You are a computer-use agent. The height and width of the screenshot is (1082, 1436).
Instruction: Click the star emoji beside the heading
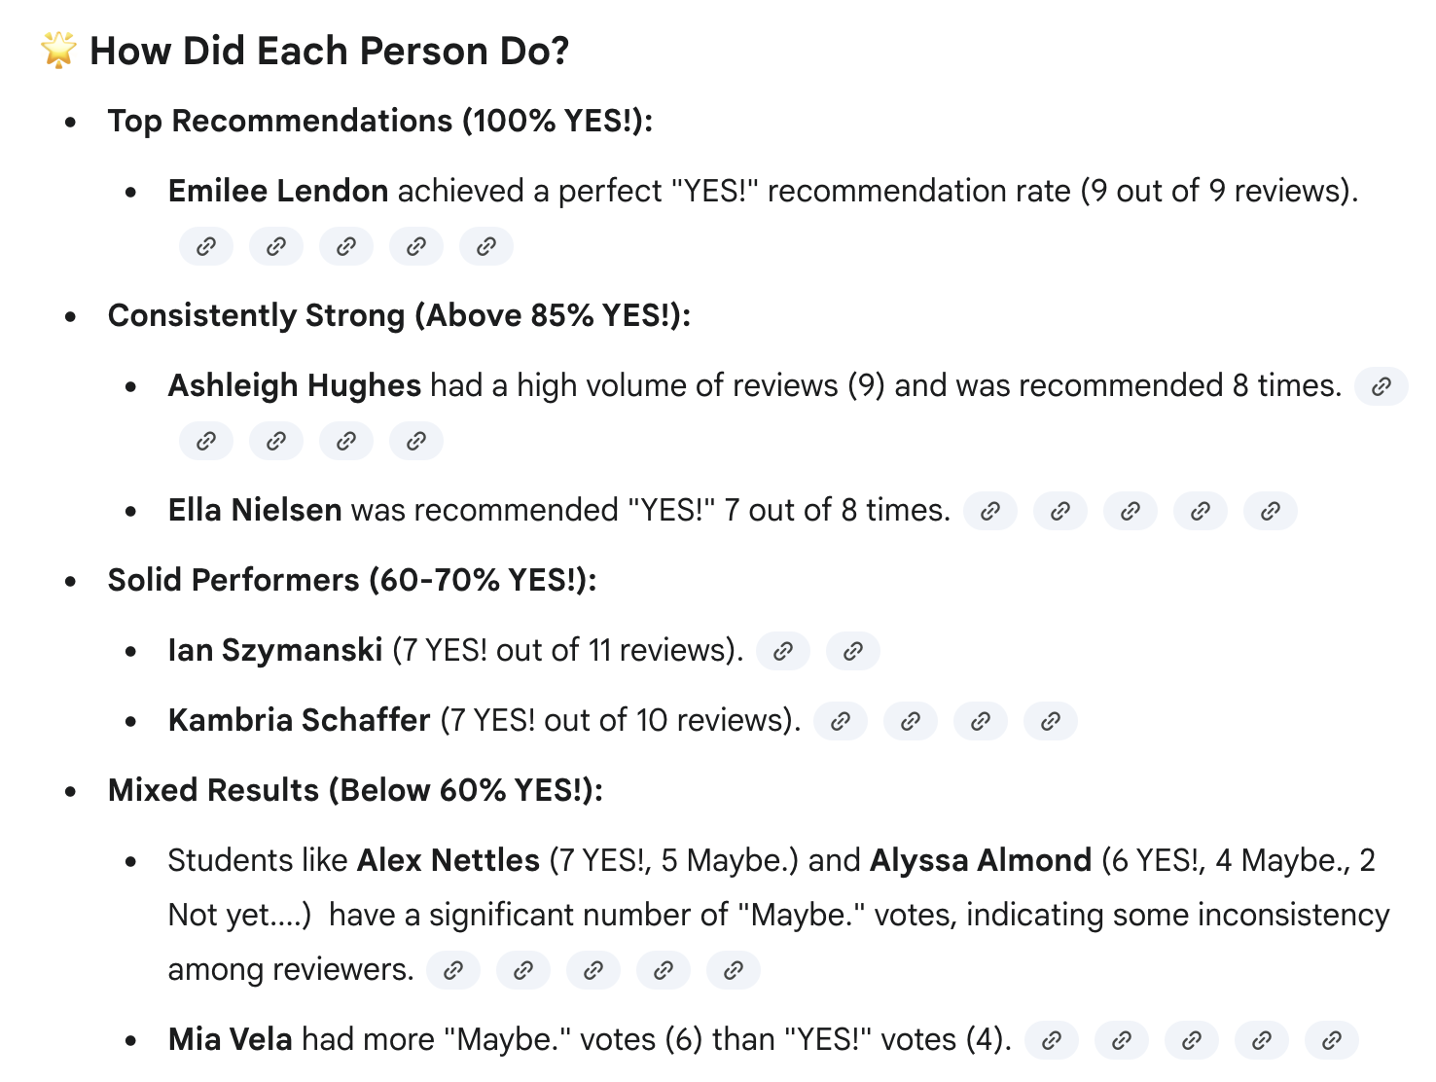[58, 51]
